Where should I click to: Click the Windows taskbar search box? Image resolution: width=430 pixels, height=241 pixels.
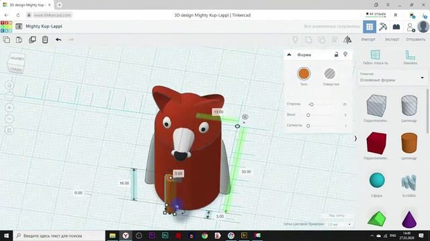tap(59, 236)
